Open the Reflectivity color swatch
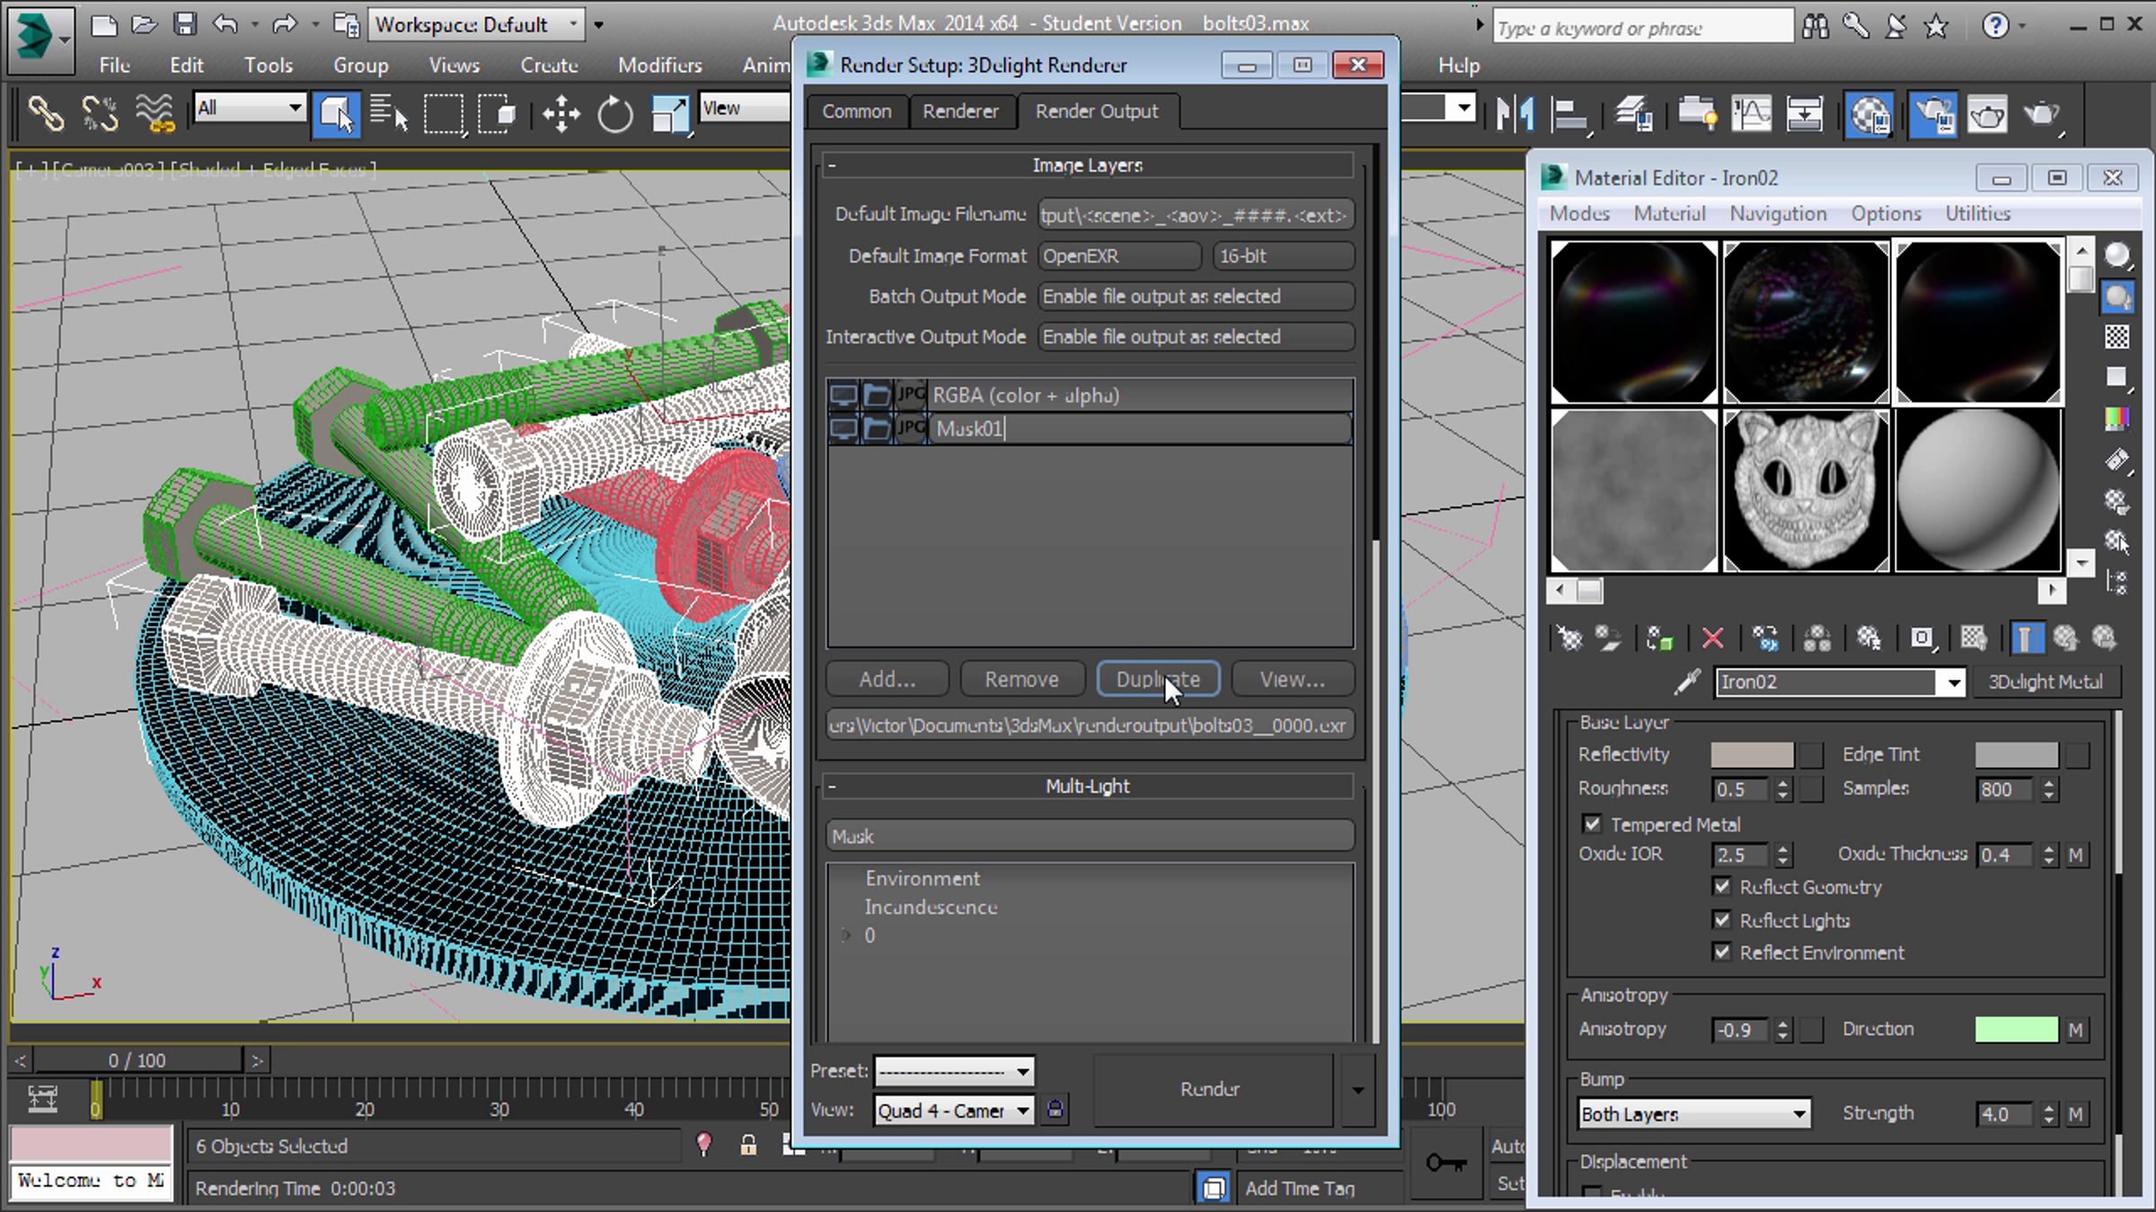 (x=1752, y=755)
